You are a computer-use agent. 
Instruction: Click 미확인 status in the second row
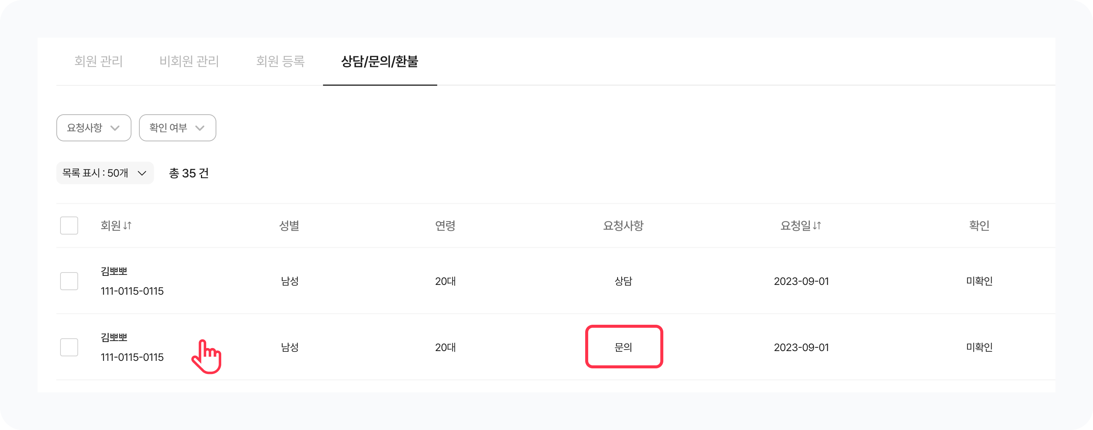(979, 347)
